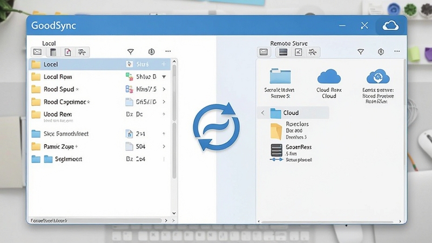
Task: Click the Remote Starve panel heading
Action: [289, 43]
